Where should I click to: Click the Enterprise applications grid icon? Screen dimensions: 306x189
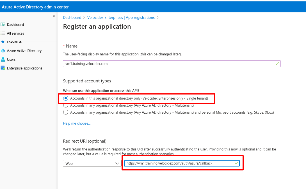point(3,68)
